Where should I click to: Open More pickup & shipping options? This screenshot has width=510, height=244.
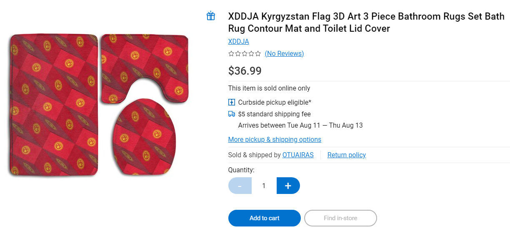click(x=275, y=139)
